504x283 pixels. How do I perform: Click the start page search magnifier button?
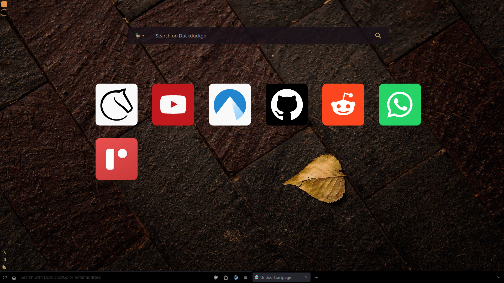(378, 36)
